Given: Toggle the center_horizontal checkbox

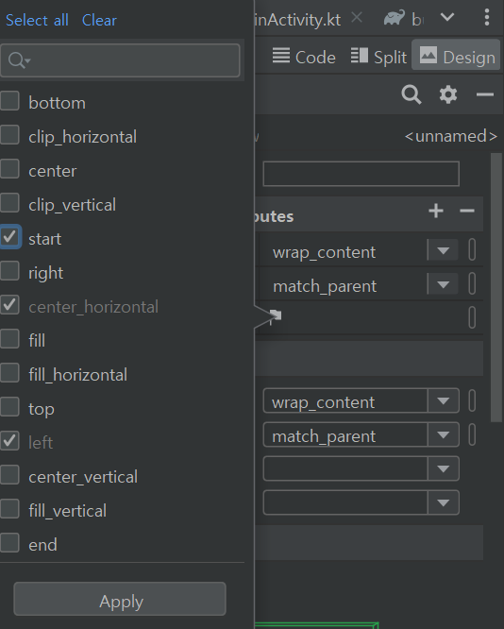Looking at the screenshot, I should tap(10, 305).
